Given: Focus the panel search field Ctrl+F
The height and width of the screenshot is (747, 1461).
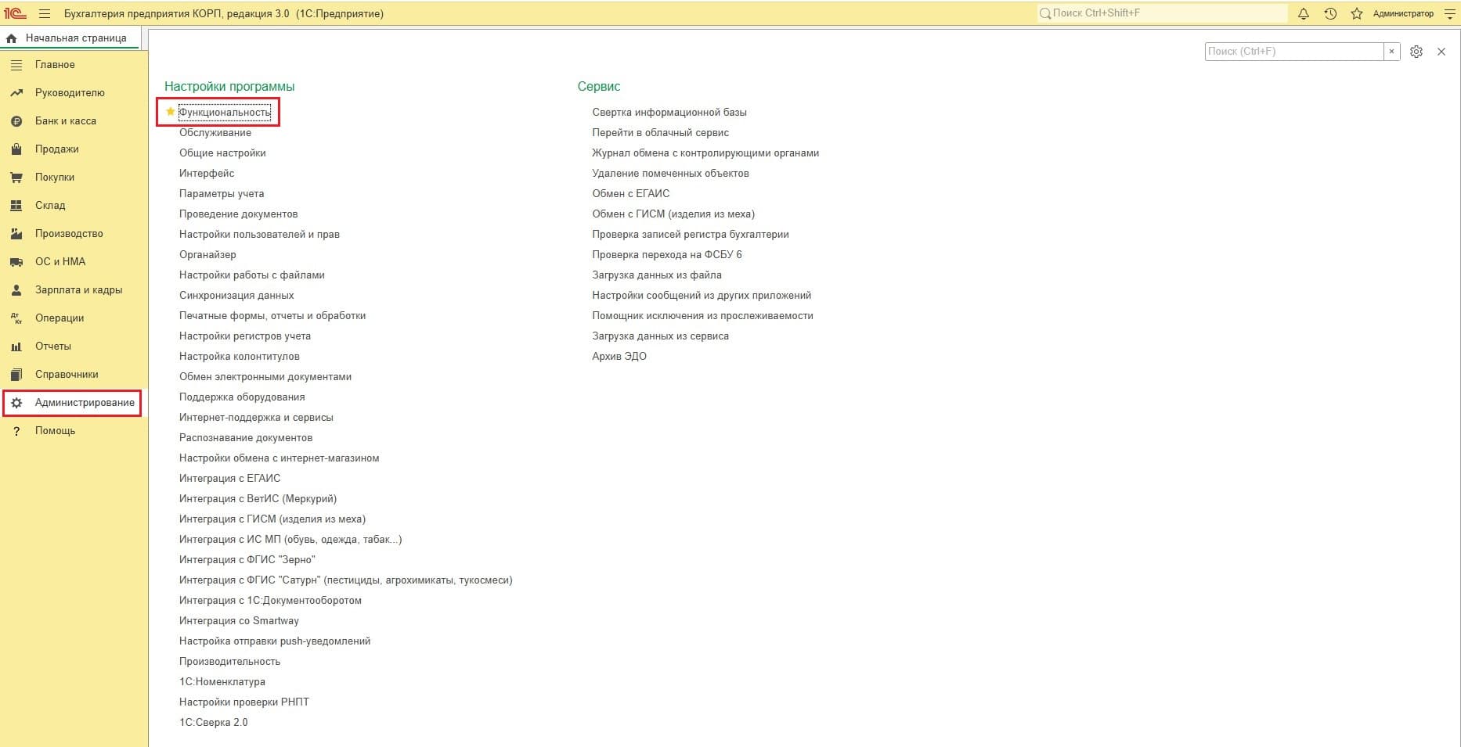Looking at the screenshot, I should (1293, 52).
